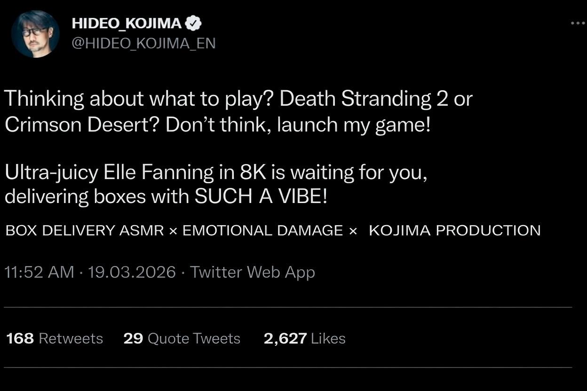Click the "SUCH A VIBE!" text

(x=261, y=196)
